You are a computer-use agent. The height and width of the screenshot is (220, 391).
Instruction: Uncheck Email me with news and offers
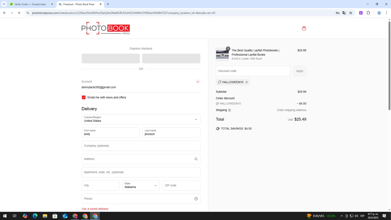click(x=84, y=97)
